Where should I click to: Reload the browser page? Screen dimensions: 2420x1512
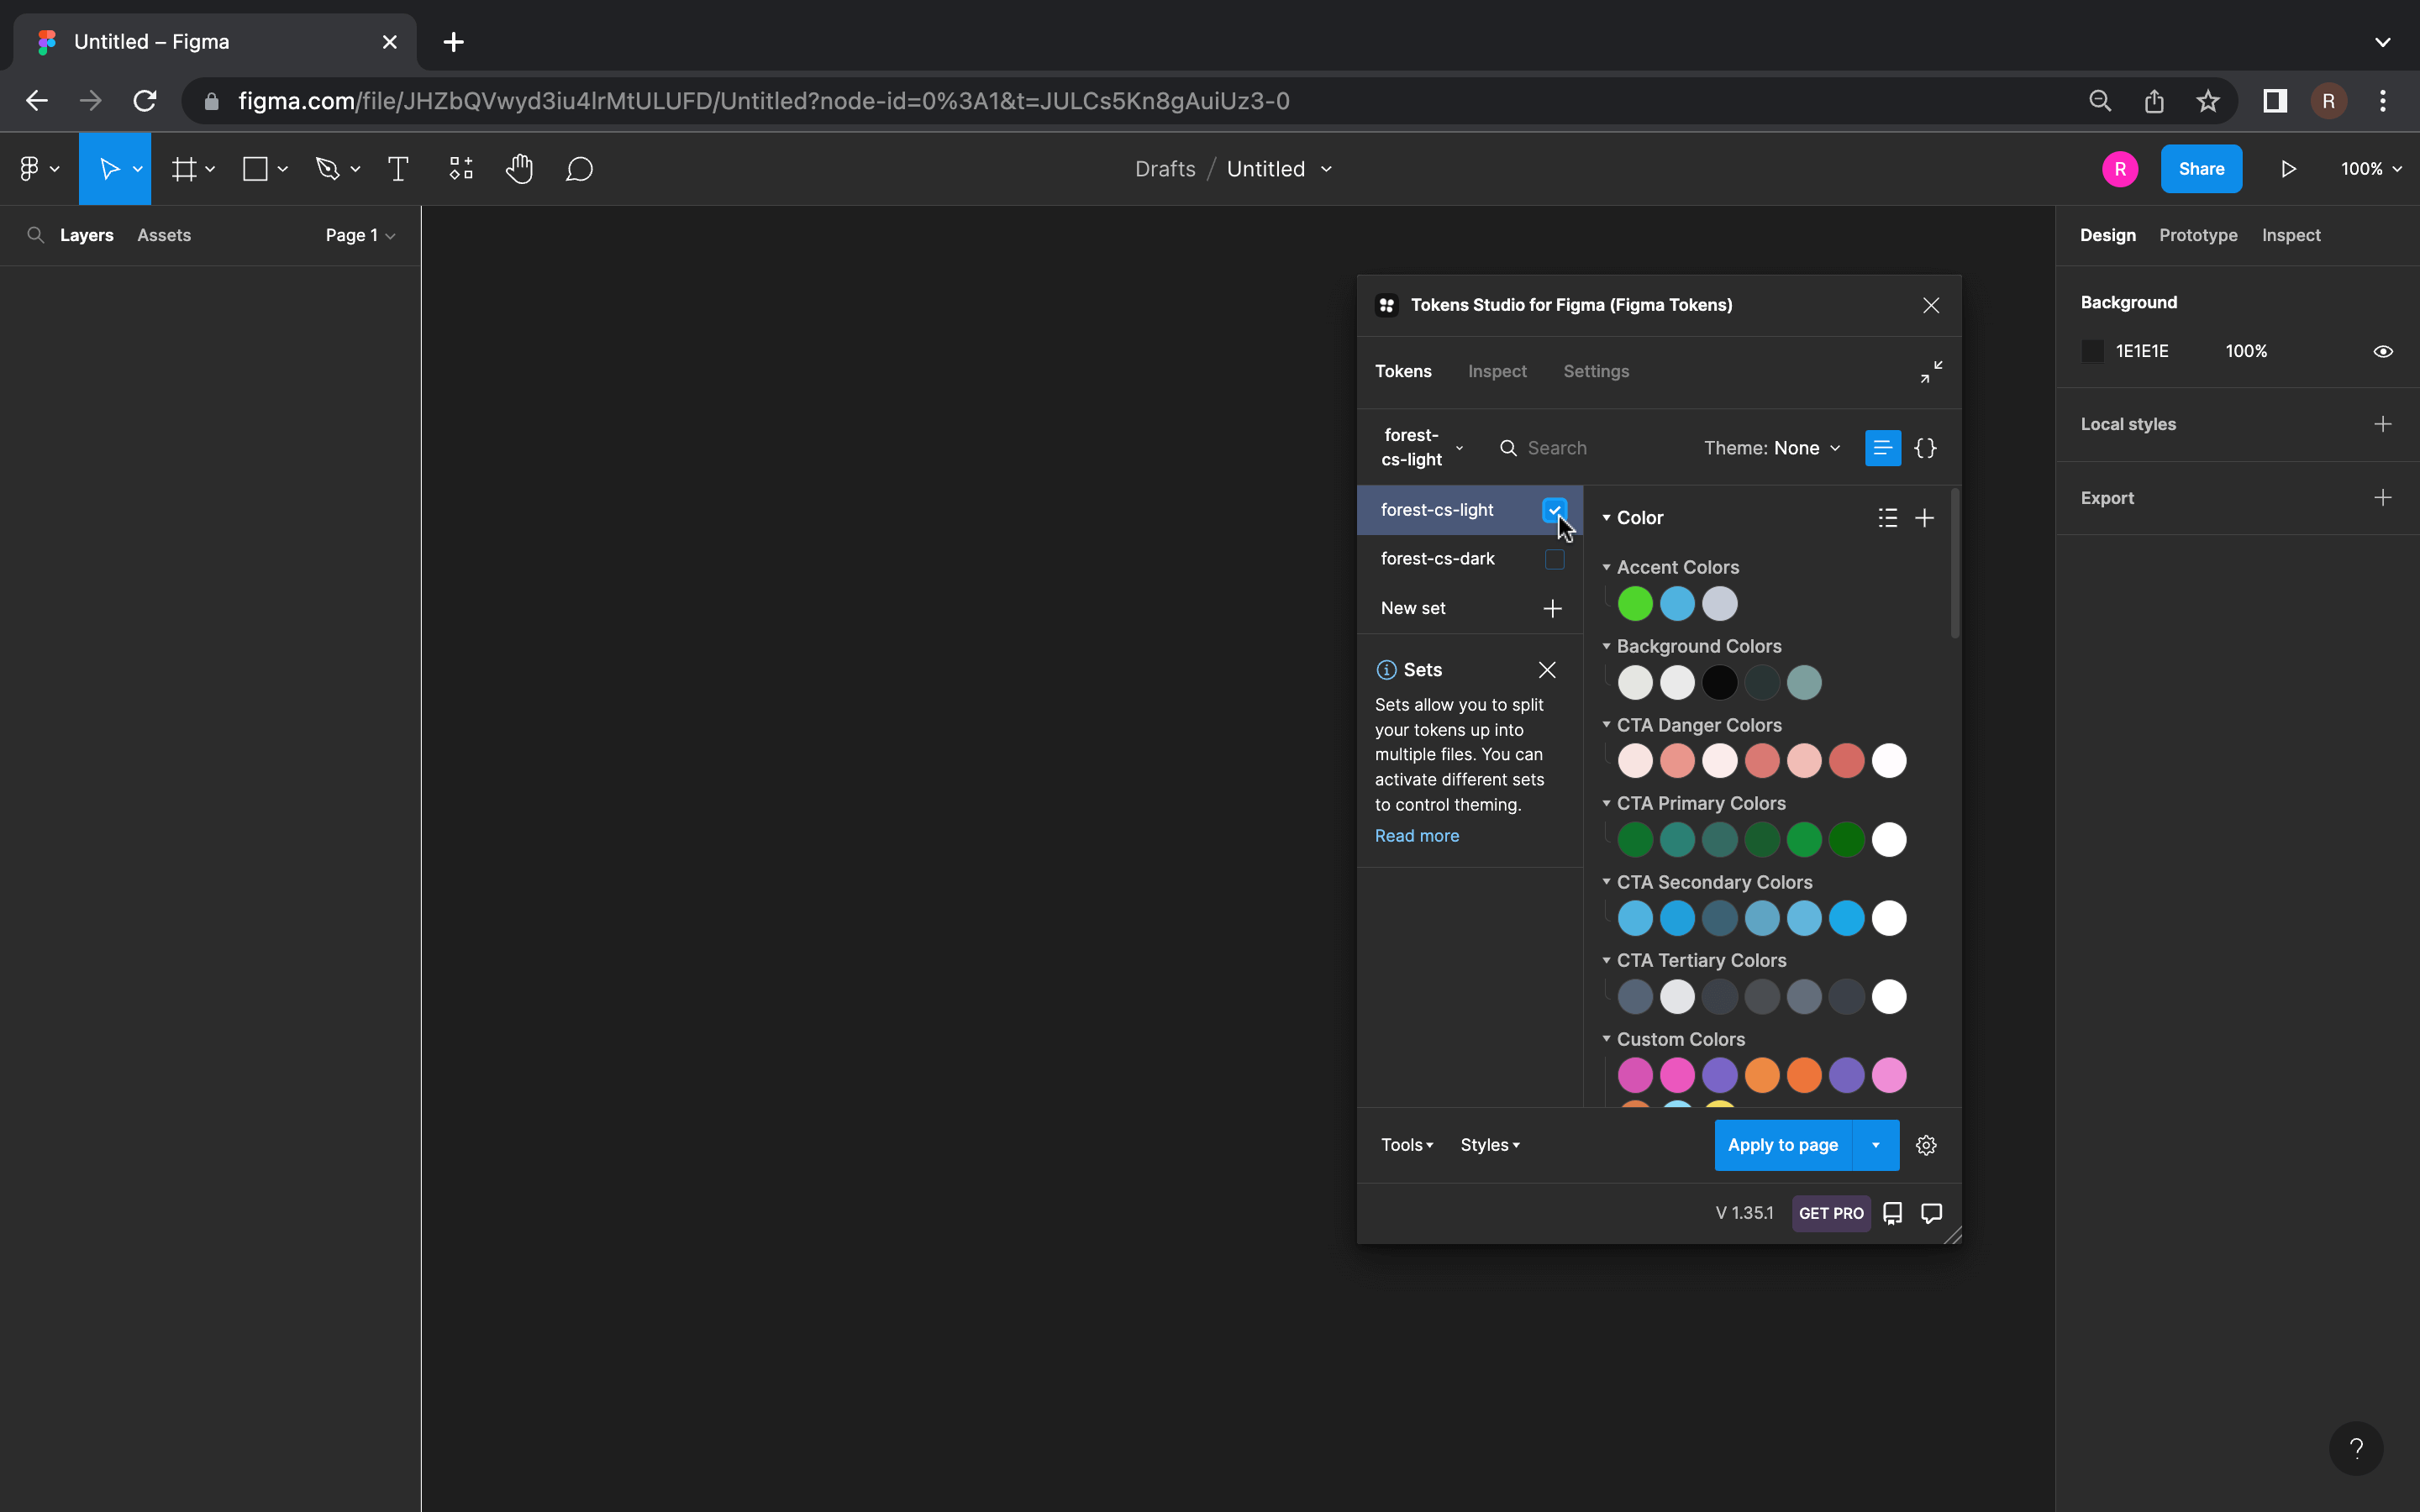pos(145,101)
